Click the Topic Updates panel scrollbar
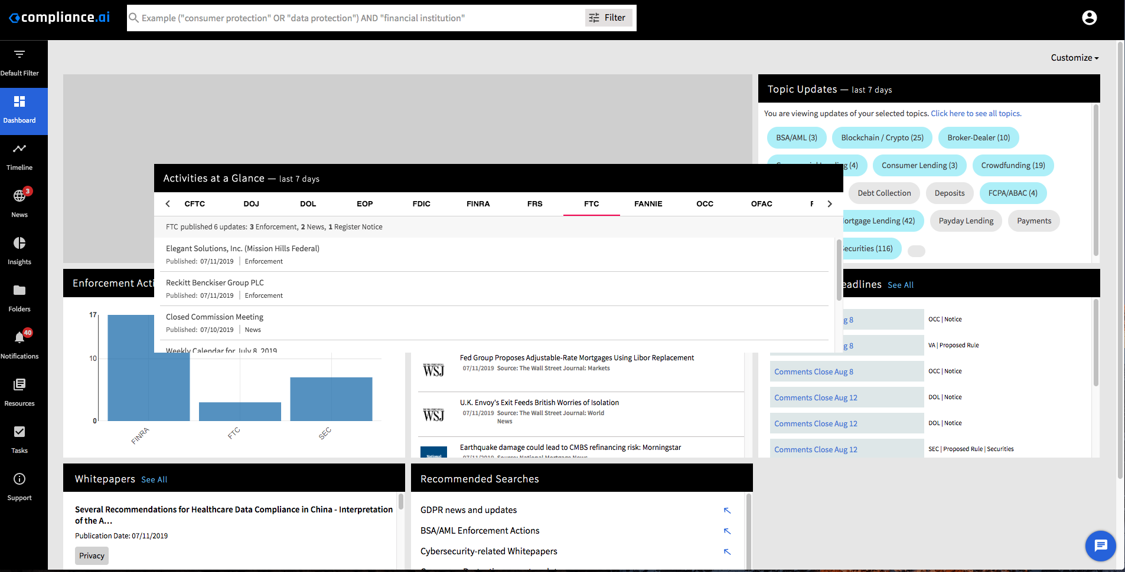The height and width of the screenshot is (572, 1125). [x=1096, y=180]
